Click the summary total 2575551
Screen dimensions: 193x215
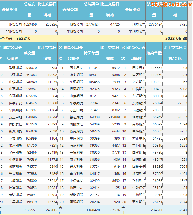30,210
